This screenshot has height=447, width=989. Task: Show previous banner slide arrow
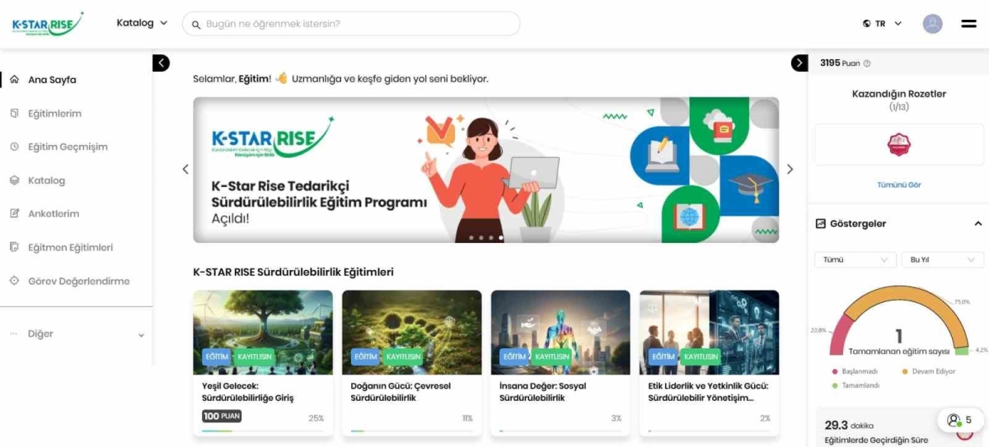pyautogui.click(x=185, y=169)
